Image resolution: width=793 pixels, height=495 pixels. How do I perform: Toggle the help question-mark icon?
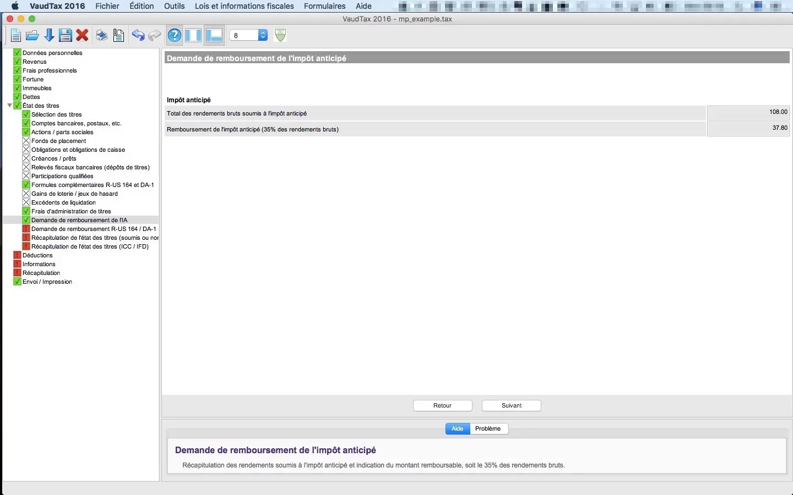(175, 36)
